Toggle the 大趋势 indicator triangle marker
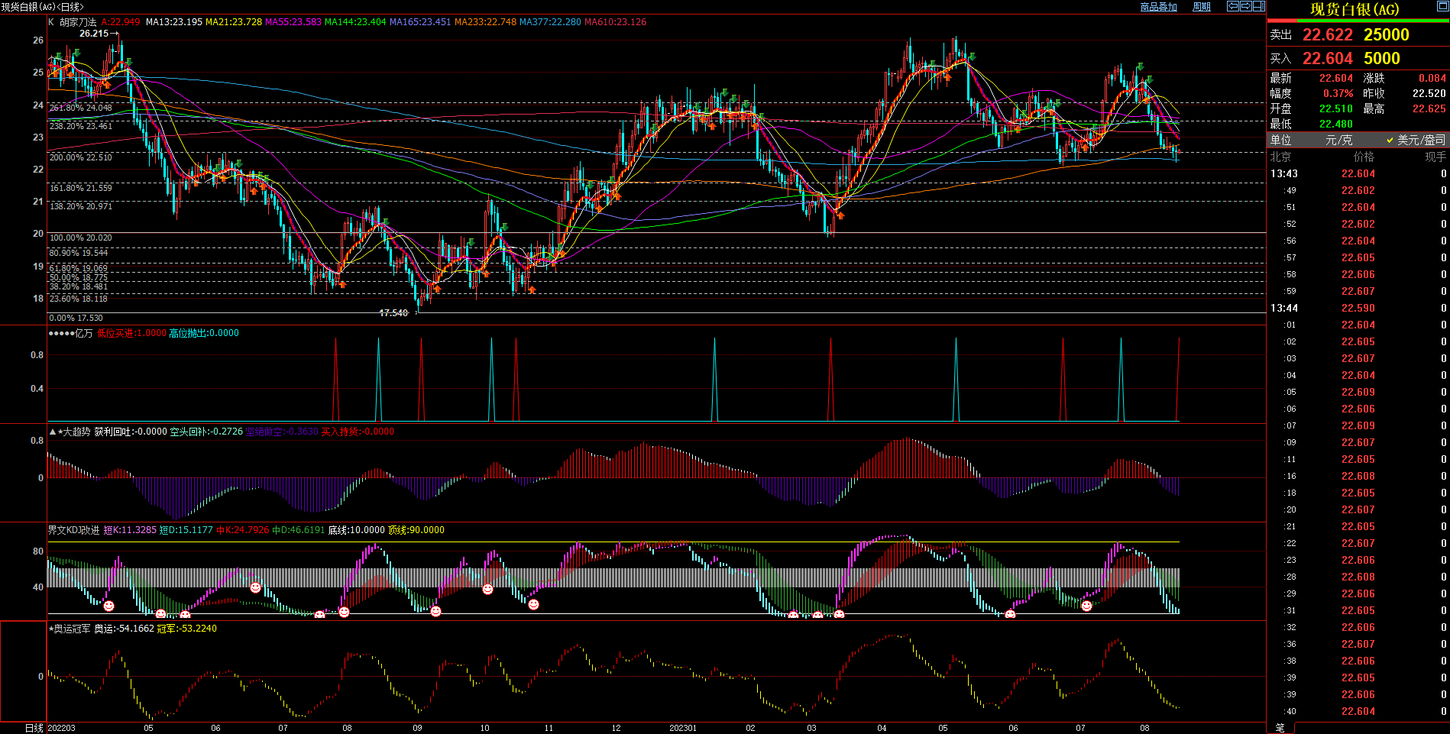1450x734 pixels. (x=53, y=432)
